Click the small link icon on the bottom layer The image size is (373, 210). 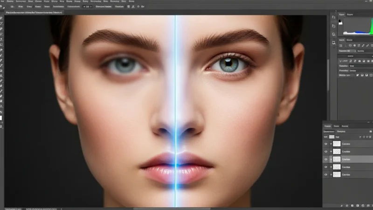[331, 175]
